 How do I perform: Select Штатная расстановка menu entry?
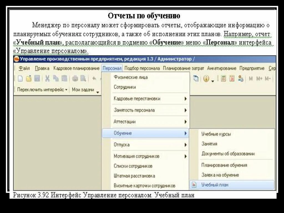tap(146, 176)
